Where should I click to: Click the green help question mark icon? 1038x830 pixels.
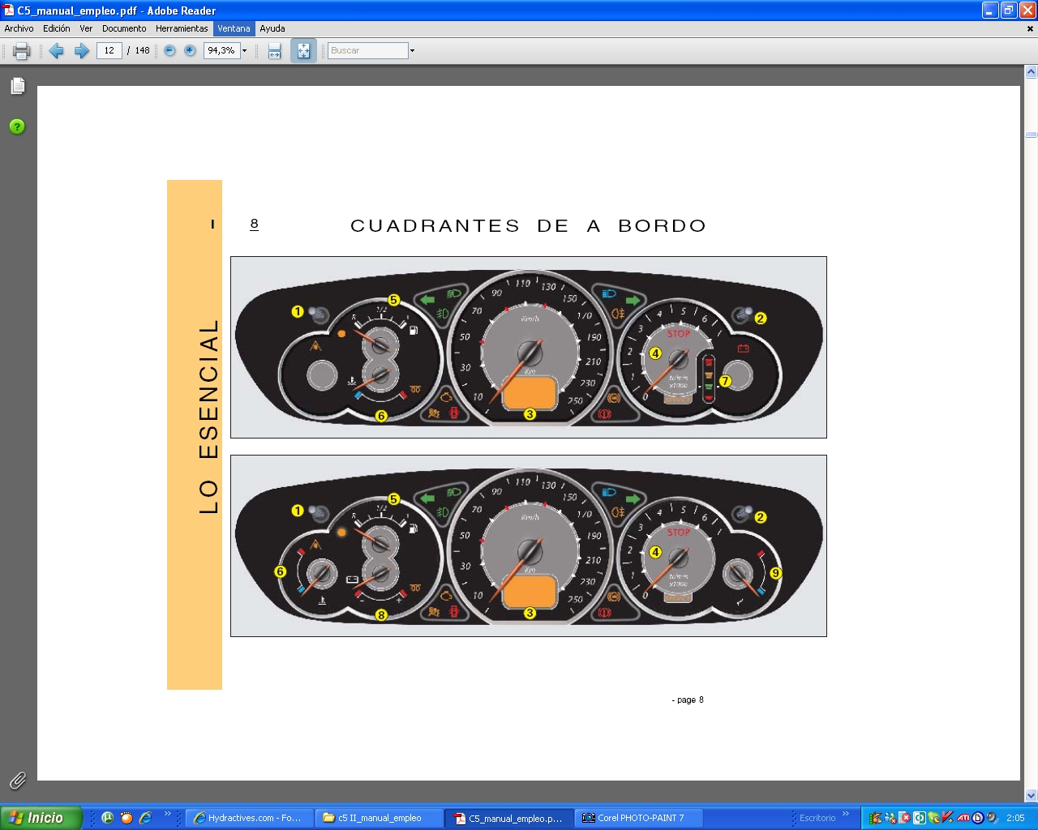pyautogui.click(x=17, y=126)
